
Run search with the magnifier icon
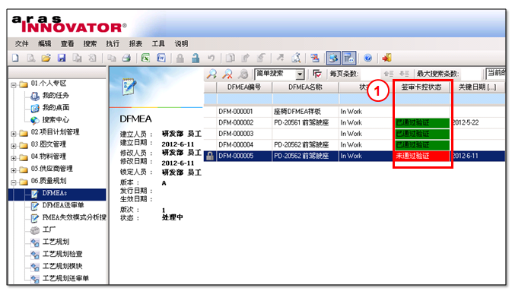click(211, 74)
